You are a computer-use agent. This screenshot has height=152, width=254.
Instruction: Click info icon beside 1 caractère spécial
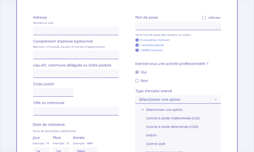pos(137,45)
